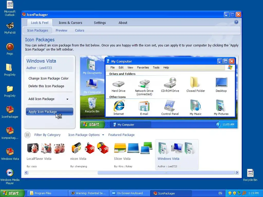Click Change Icon Package Color

tap(49, 78)
